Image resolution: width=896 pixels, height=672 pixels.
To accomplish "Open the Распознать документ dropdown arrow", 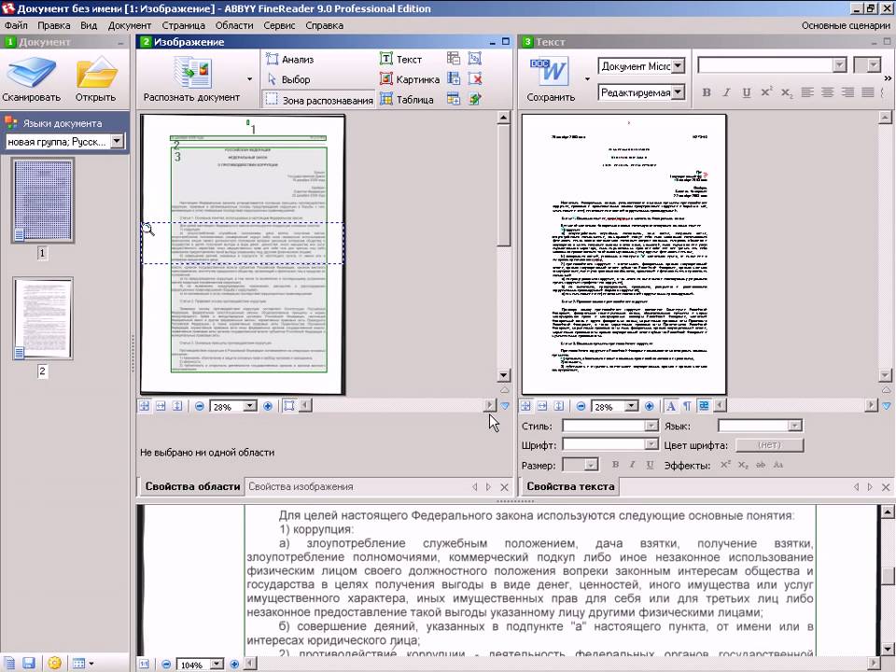I will tap(250, 78).
